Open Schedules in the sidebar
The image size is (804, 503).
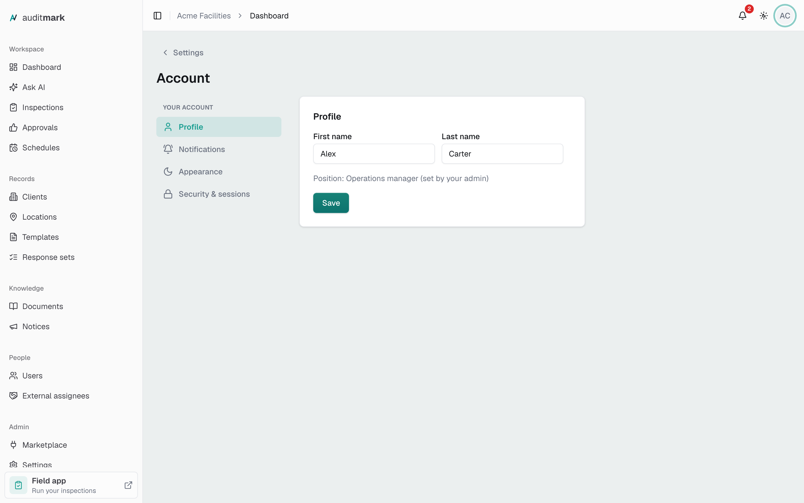71,148
